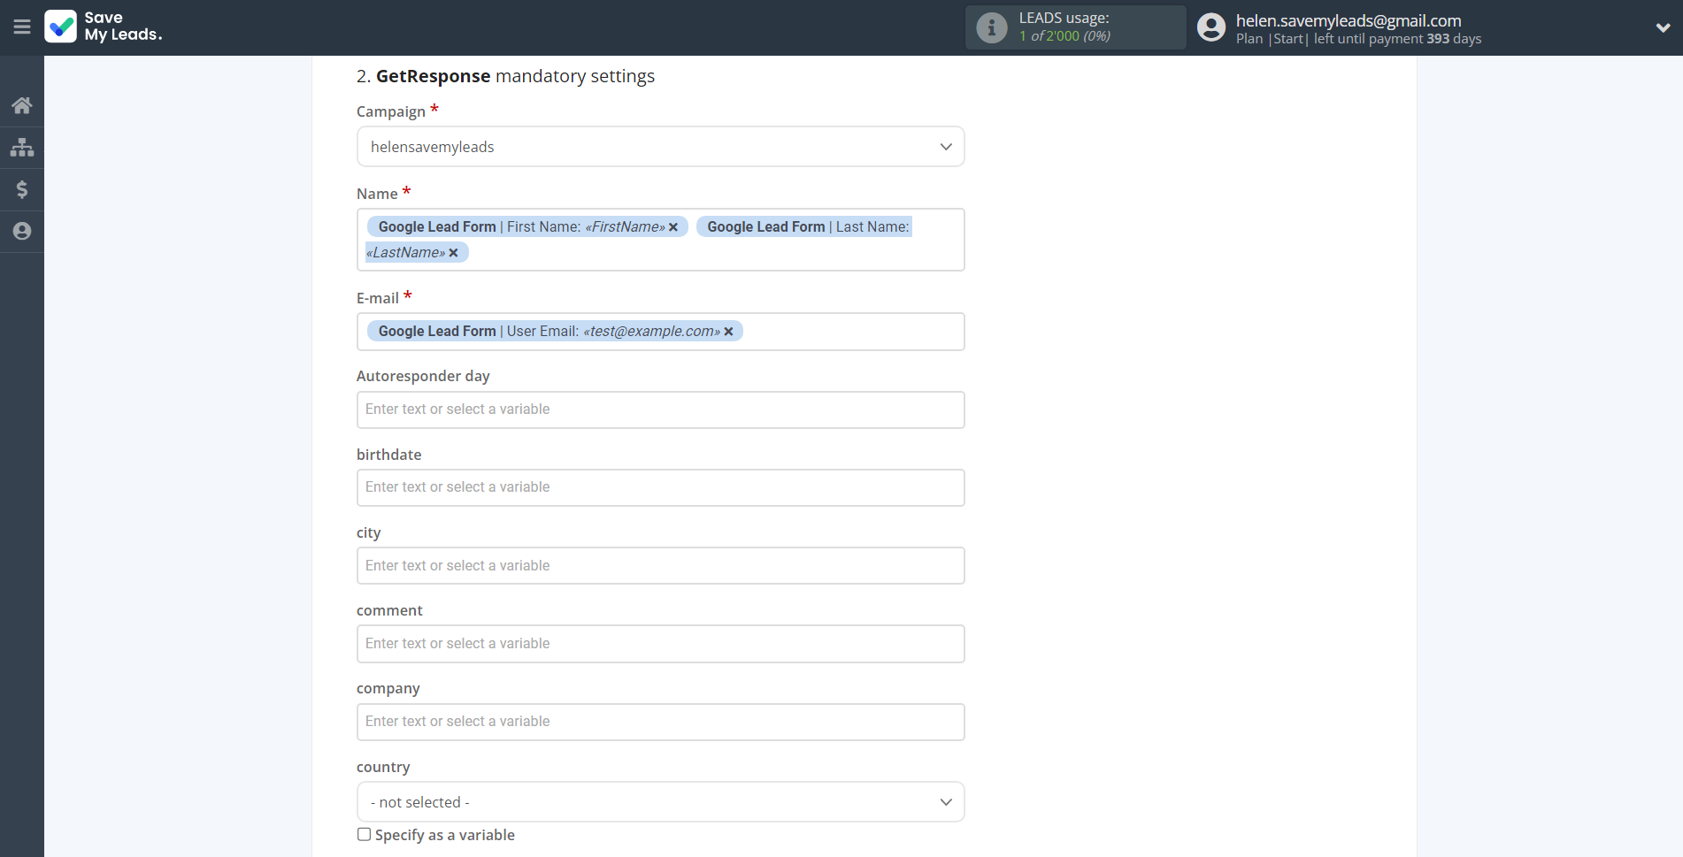The width and height of the screenshot is (1683, 857).
Task: Open the Campaign dropdown
Action: pyautogui.click(x=660, y=147)
